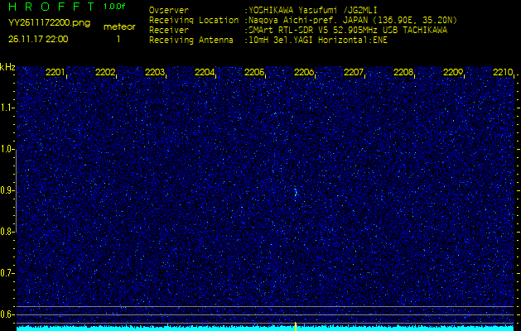Click the 0.7 kHz frequency axis label
521x331 pixels.
(x=7, y=273)
